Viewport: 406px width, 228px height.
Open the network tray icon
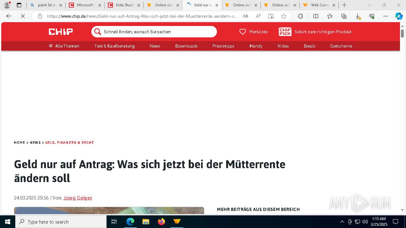pos(357,222)
